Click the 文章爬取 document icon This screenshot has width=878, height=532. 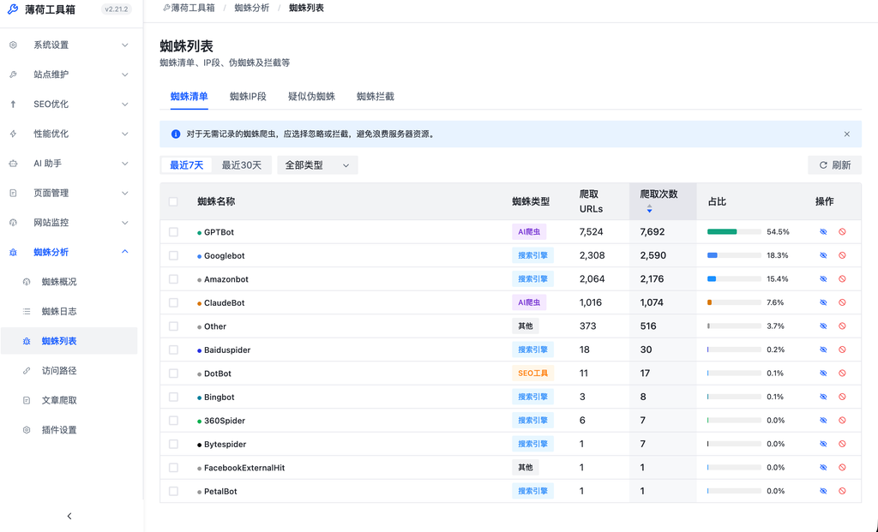click(x=27, y=400)
